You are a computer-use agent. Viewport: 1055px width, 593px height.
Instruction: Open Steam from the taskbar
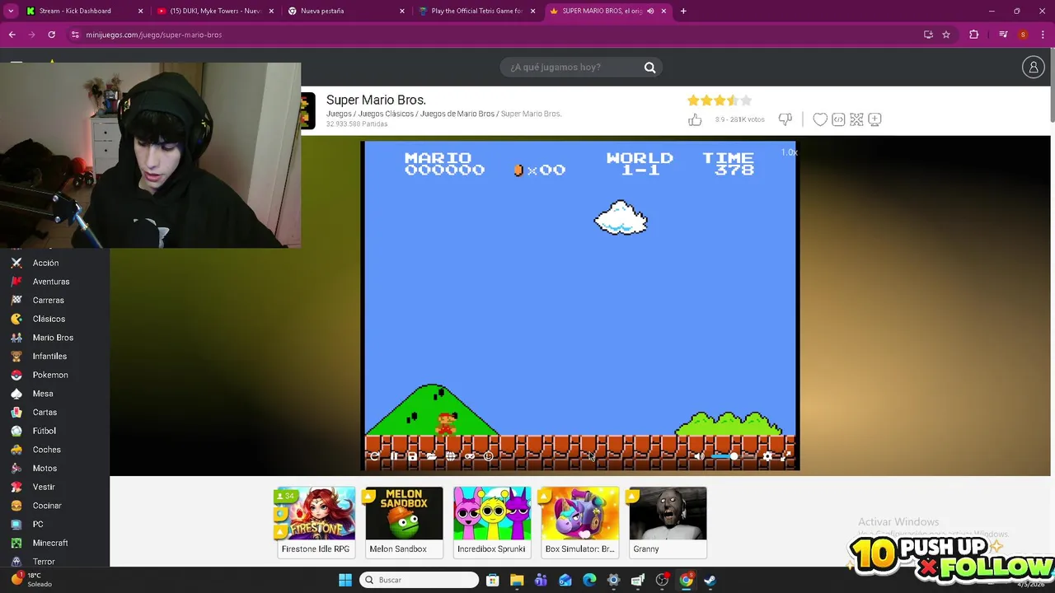click(710, 580)
